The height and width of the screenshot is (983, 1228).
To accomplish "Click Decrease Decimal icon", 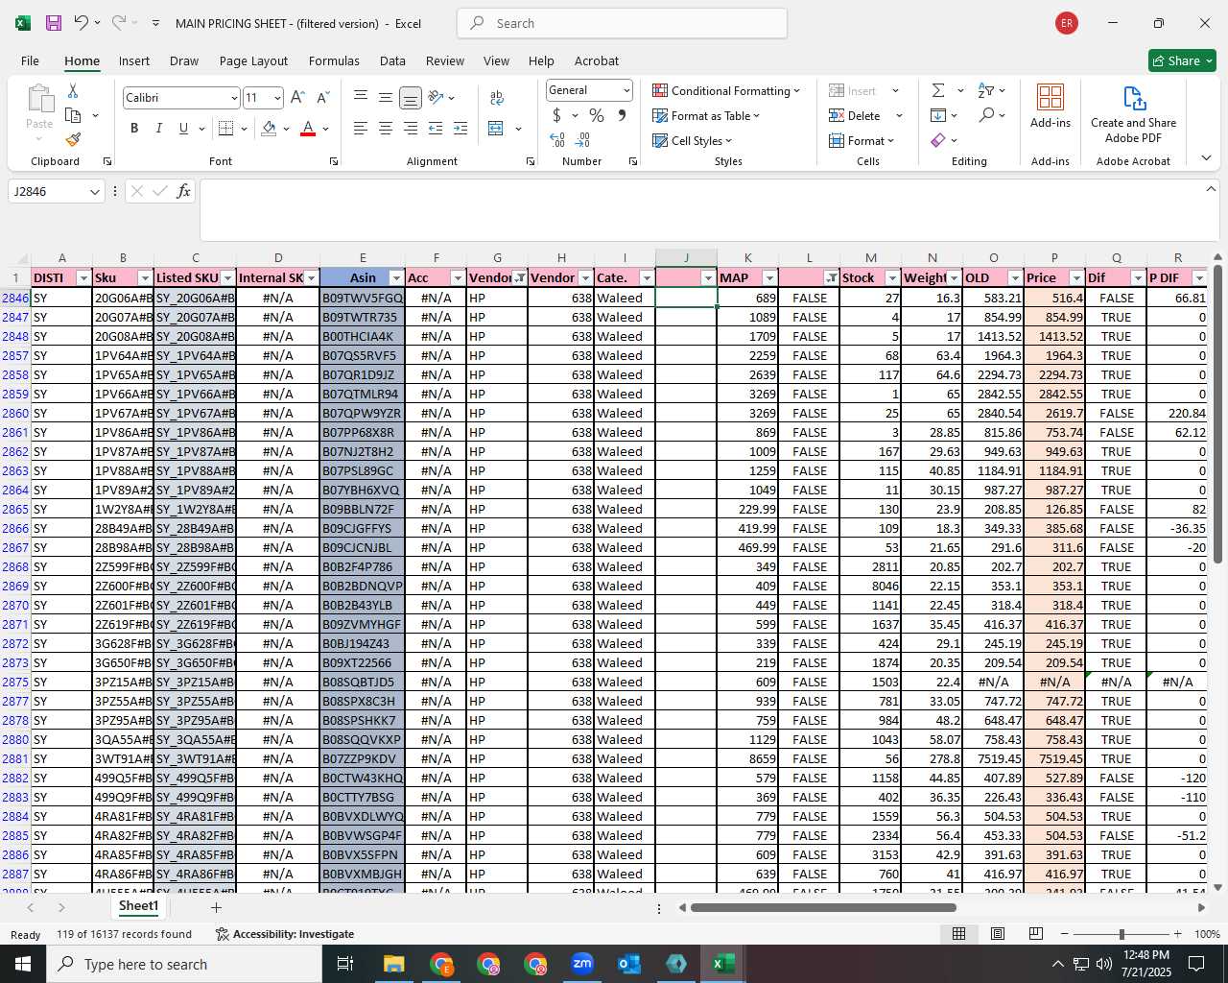I will 583,140.
